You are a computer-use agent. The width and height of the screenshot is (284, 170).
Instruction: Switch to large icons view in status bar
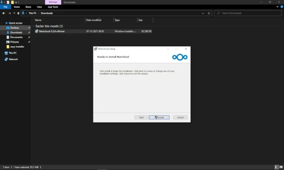click(281, 167)
